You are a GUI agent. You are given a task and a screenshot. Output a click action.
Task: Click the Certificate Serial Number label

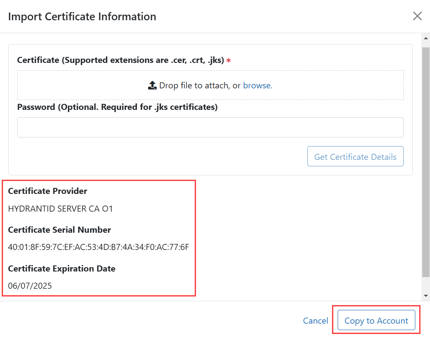click(59, 230)
